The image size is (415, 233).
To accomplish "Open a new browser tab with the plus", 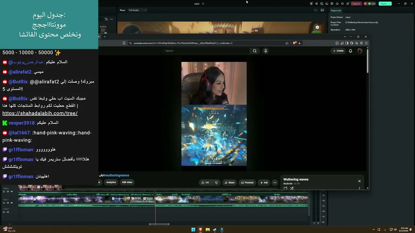I will (105, 37).
